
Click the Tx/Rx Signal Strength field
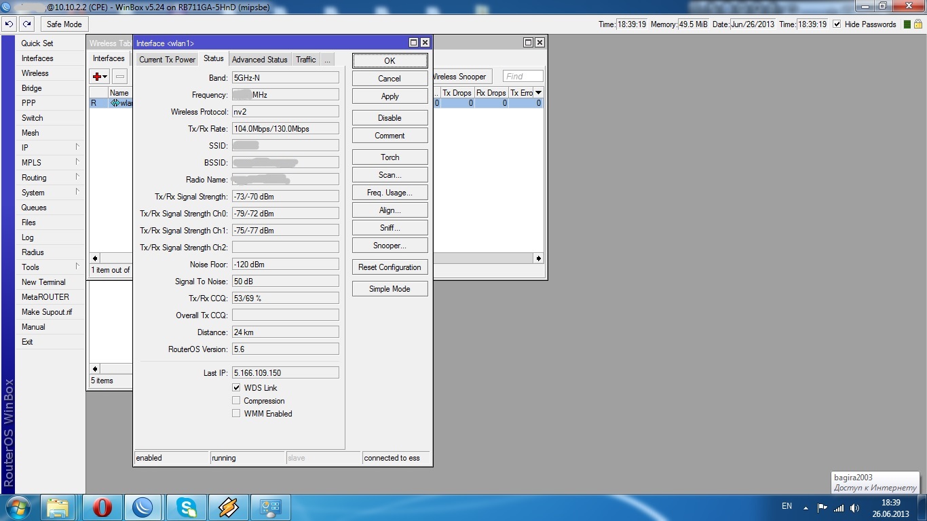tap(285, 196)
